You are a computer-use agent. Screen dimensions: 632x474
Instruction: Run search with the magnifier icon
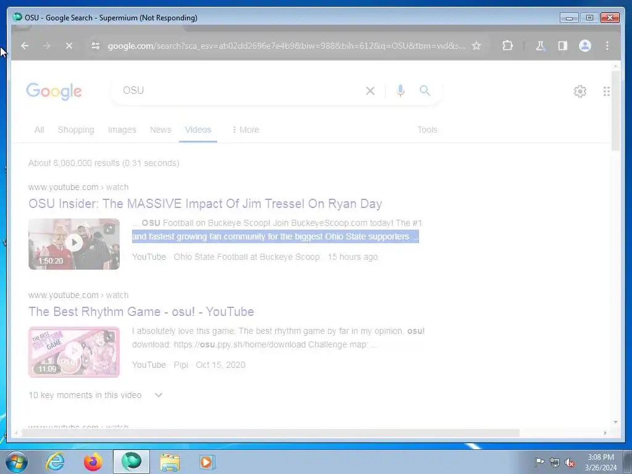click(425, 91)
